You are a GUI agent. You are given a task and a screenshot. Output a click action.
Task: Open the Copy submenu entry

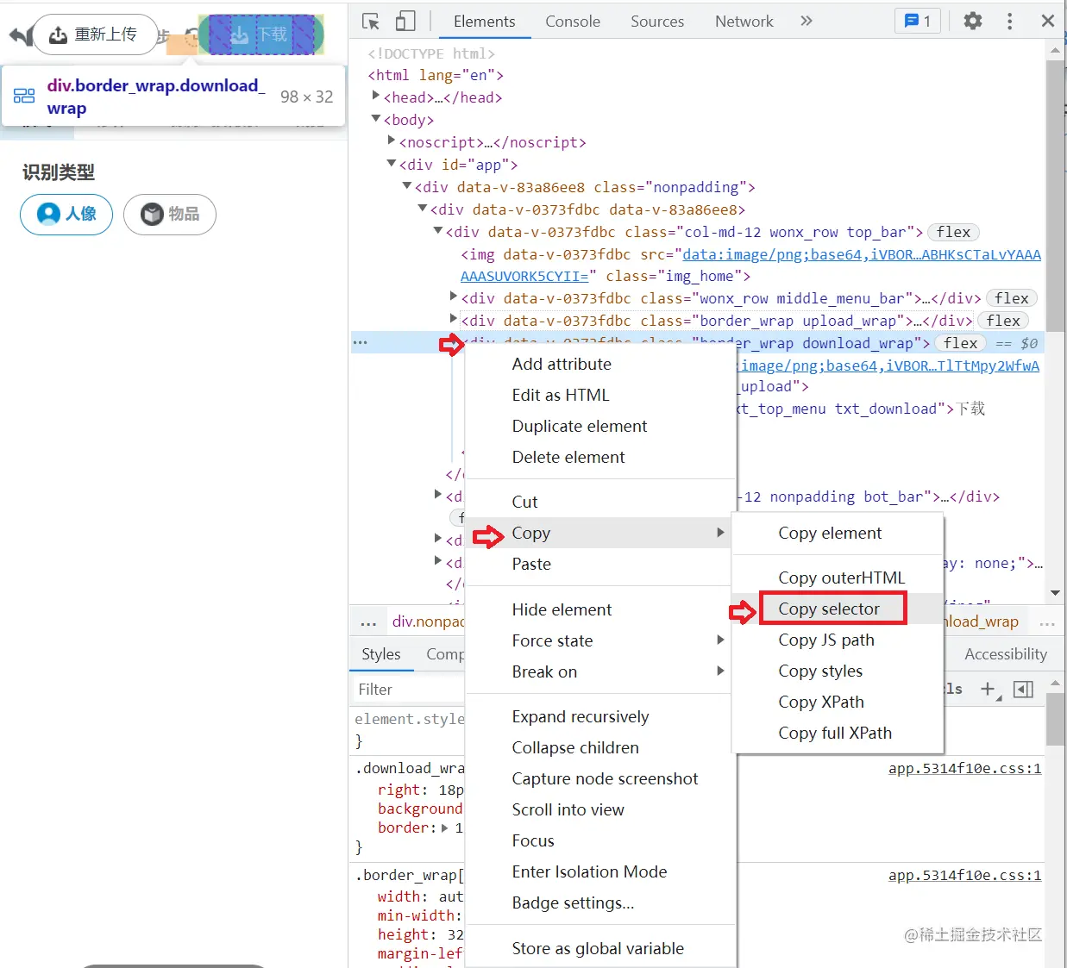(599, 533)
